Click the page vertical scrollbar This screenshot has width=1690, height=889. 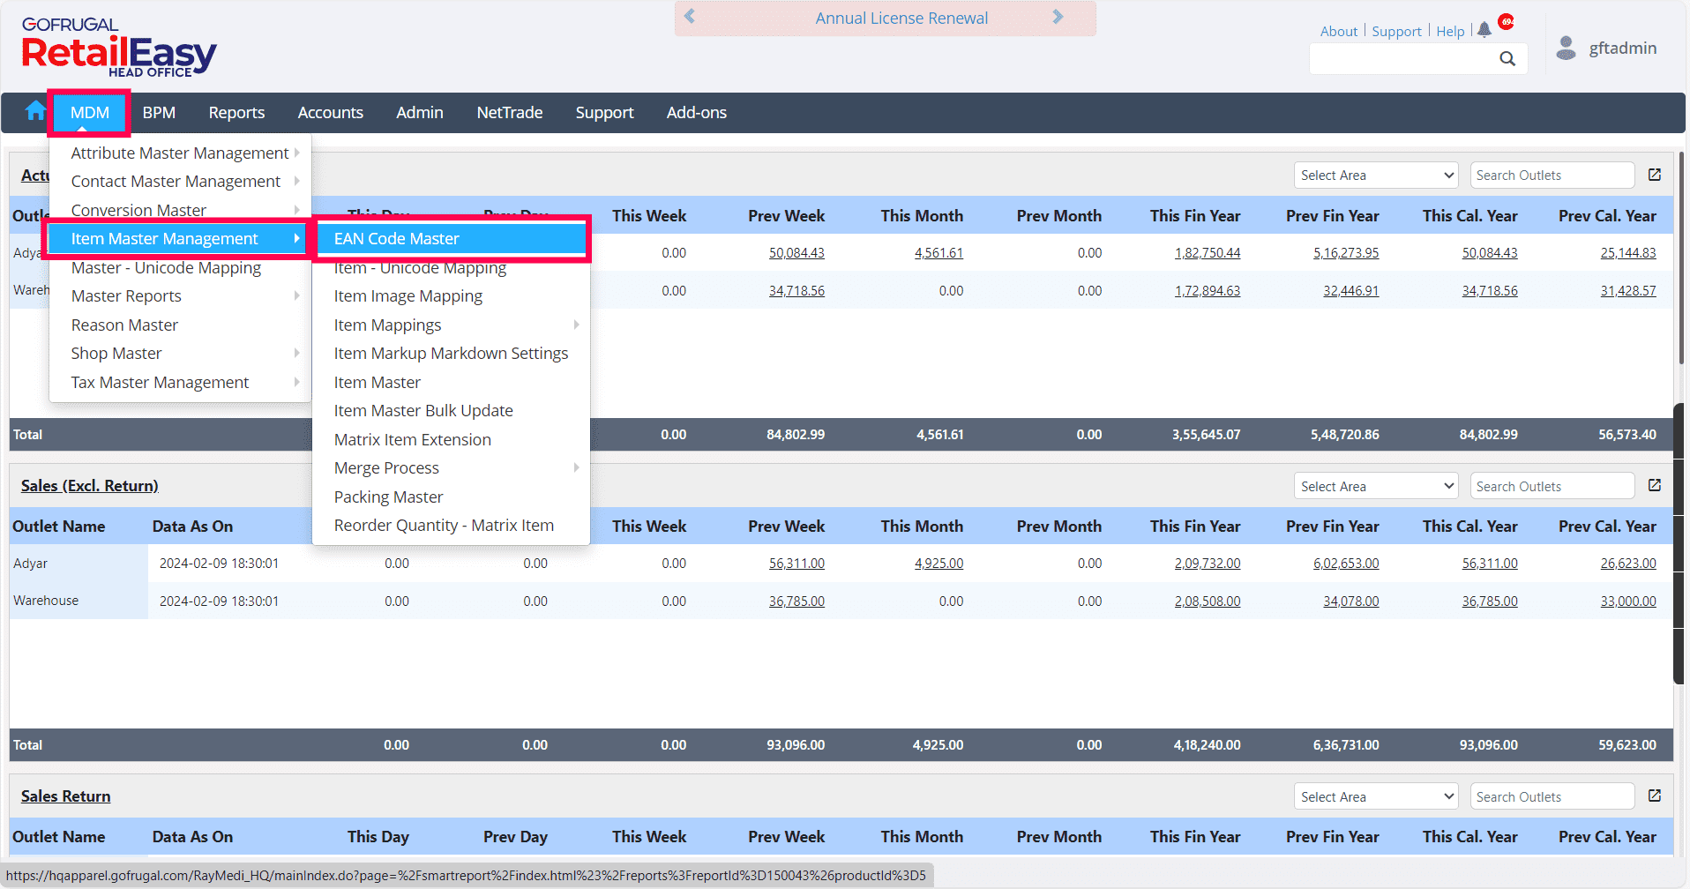click(1682, 256)
